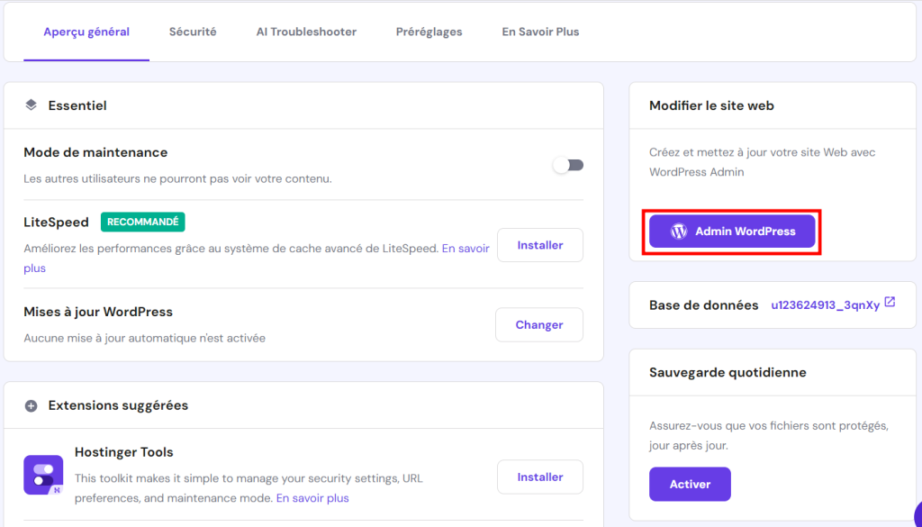Activate the daily backup
This screenshot has height=527, width=922.
pos(690,485)
